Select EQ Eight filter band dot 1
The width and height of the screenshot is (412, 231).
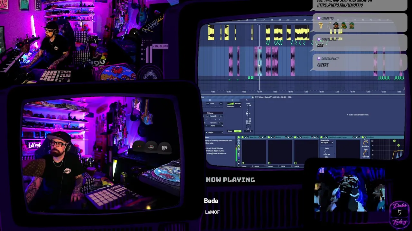click(x=394, y=141)
